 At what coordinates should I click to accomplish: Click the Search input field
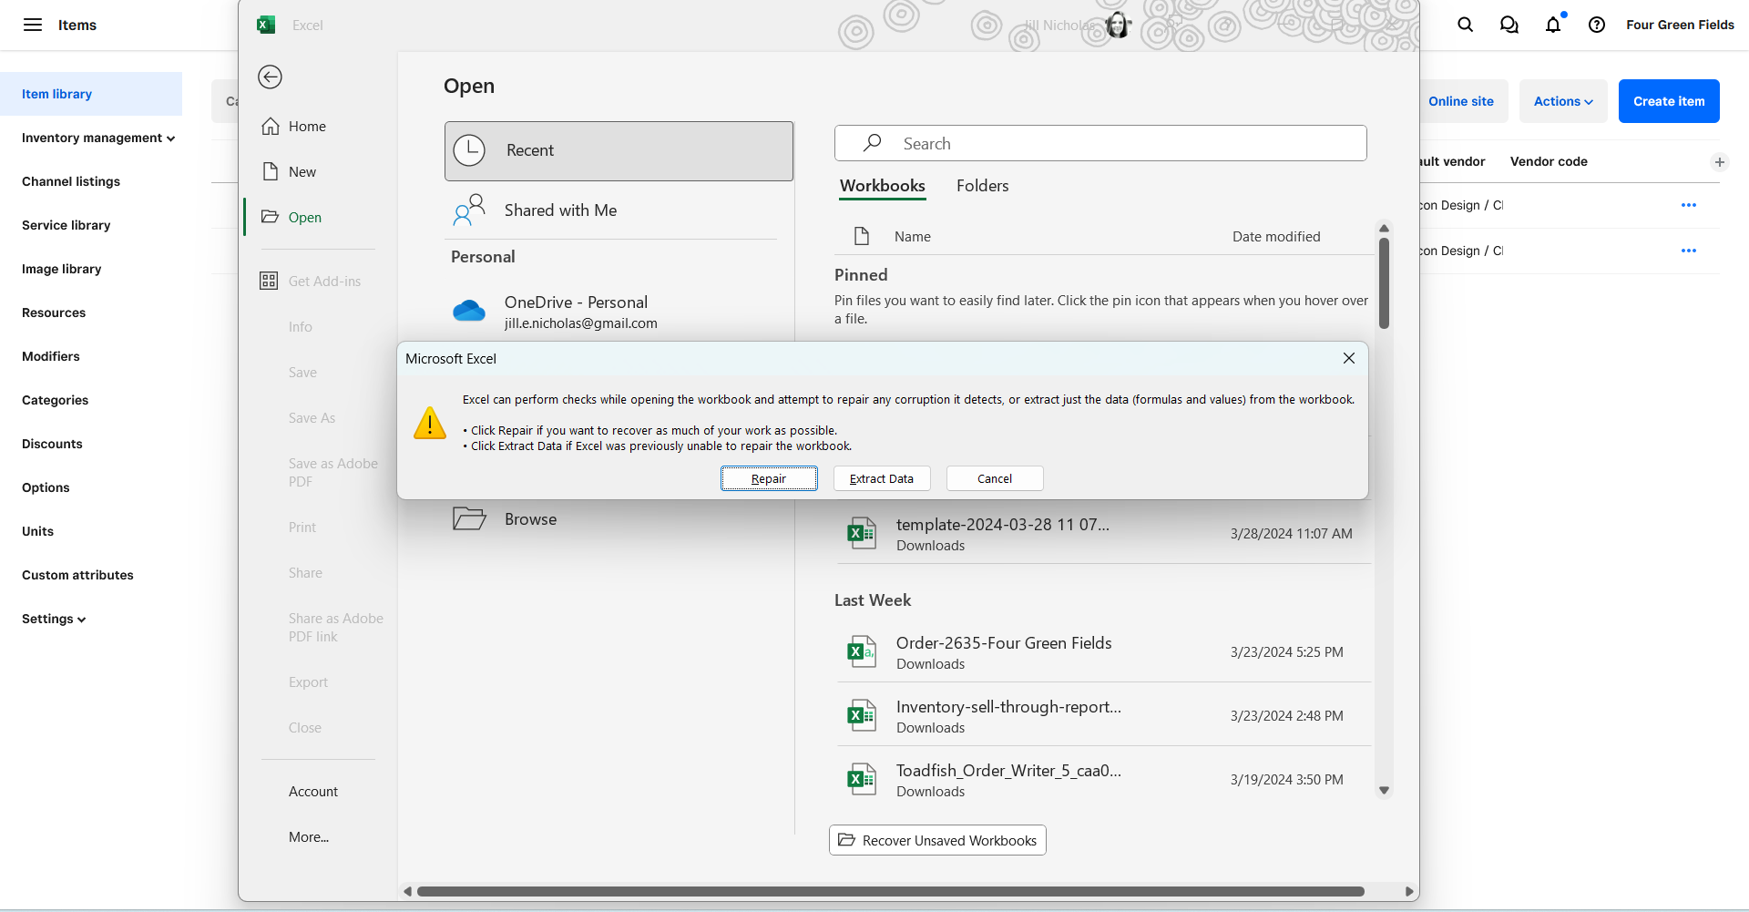[1100, 143]
